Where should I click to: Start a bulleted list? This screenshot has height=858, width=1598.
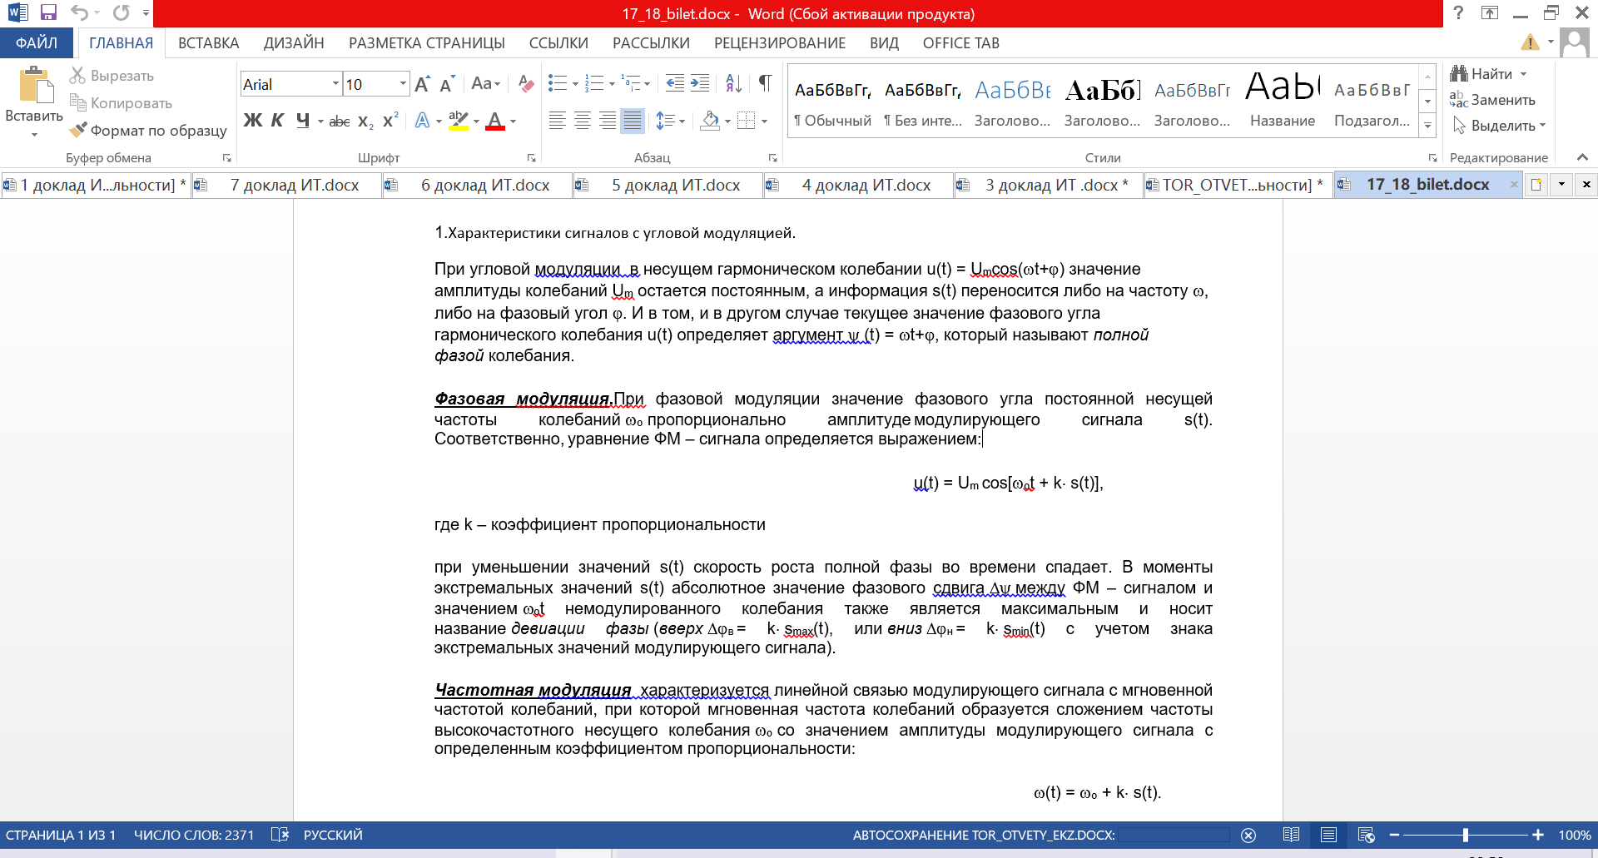click(558, 83)
